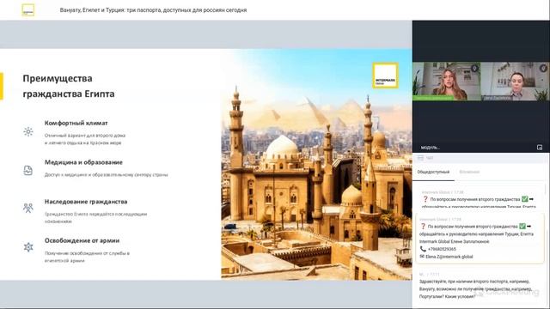
Task: Click the document icon beside Медицина и образование
Action: point(28,170)
